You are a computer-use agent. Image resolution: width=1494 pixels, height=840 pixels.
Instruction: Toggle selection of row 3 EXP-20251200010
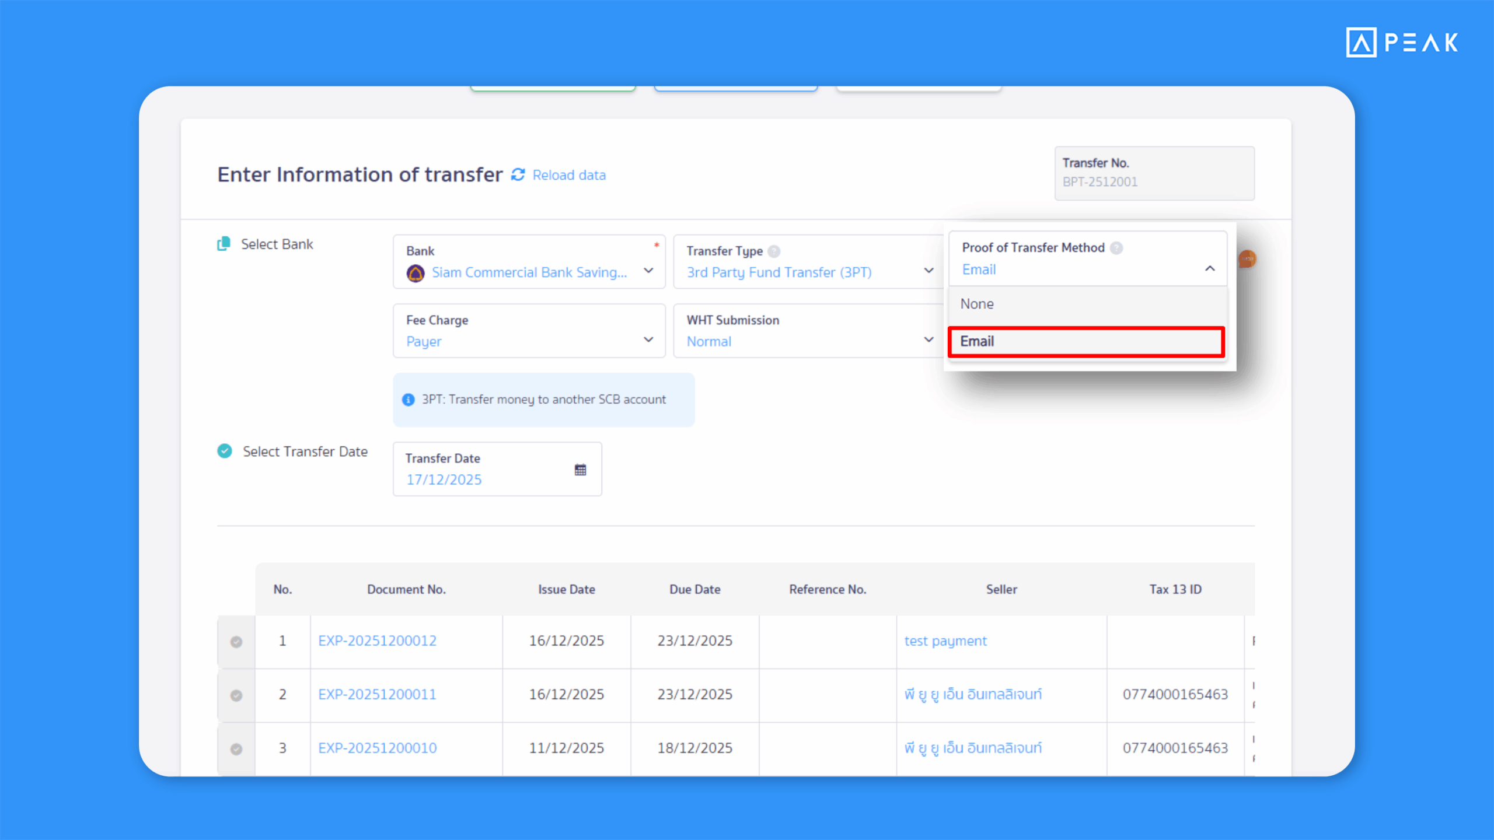(236, 748)
